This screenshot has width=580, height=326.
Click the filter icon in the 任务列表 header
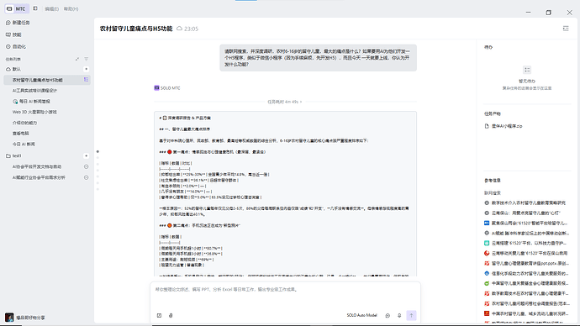point(87,59)
